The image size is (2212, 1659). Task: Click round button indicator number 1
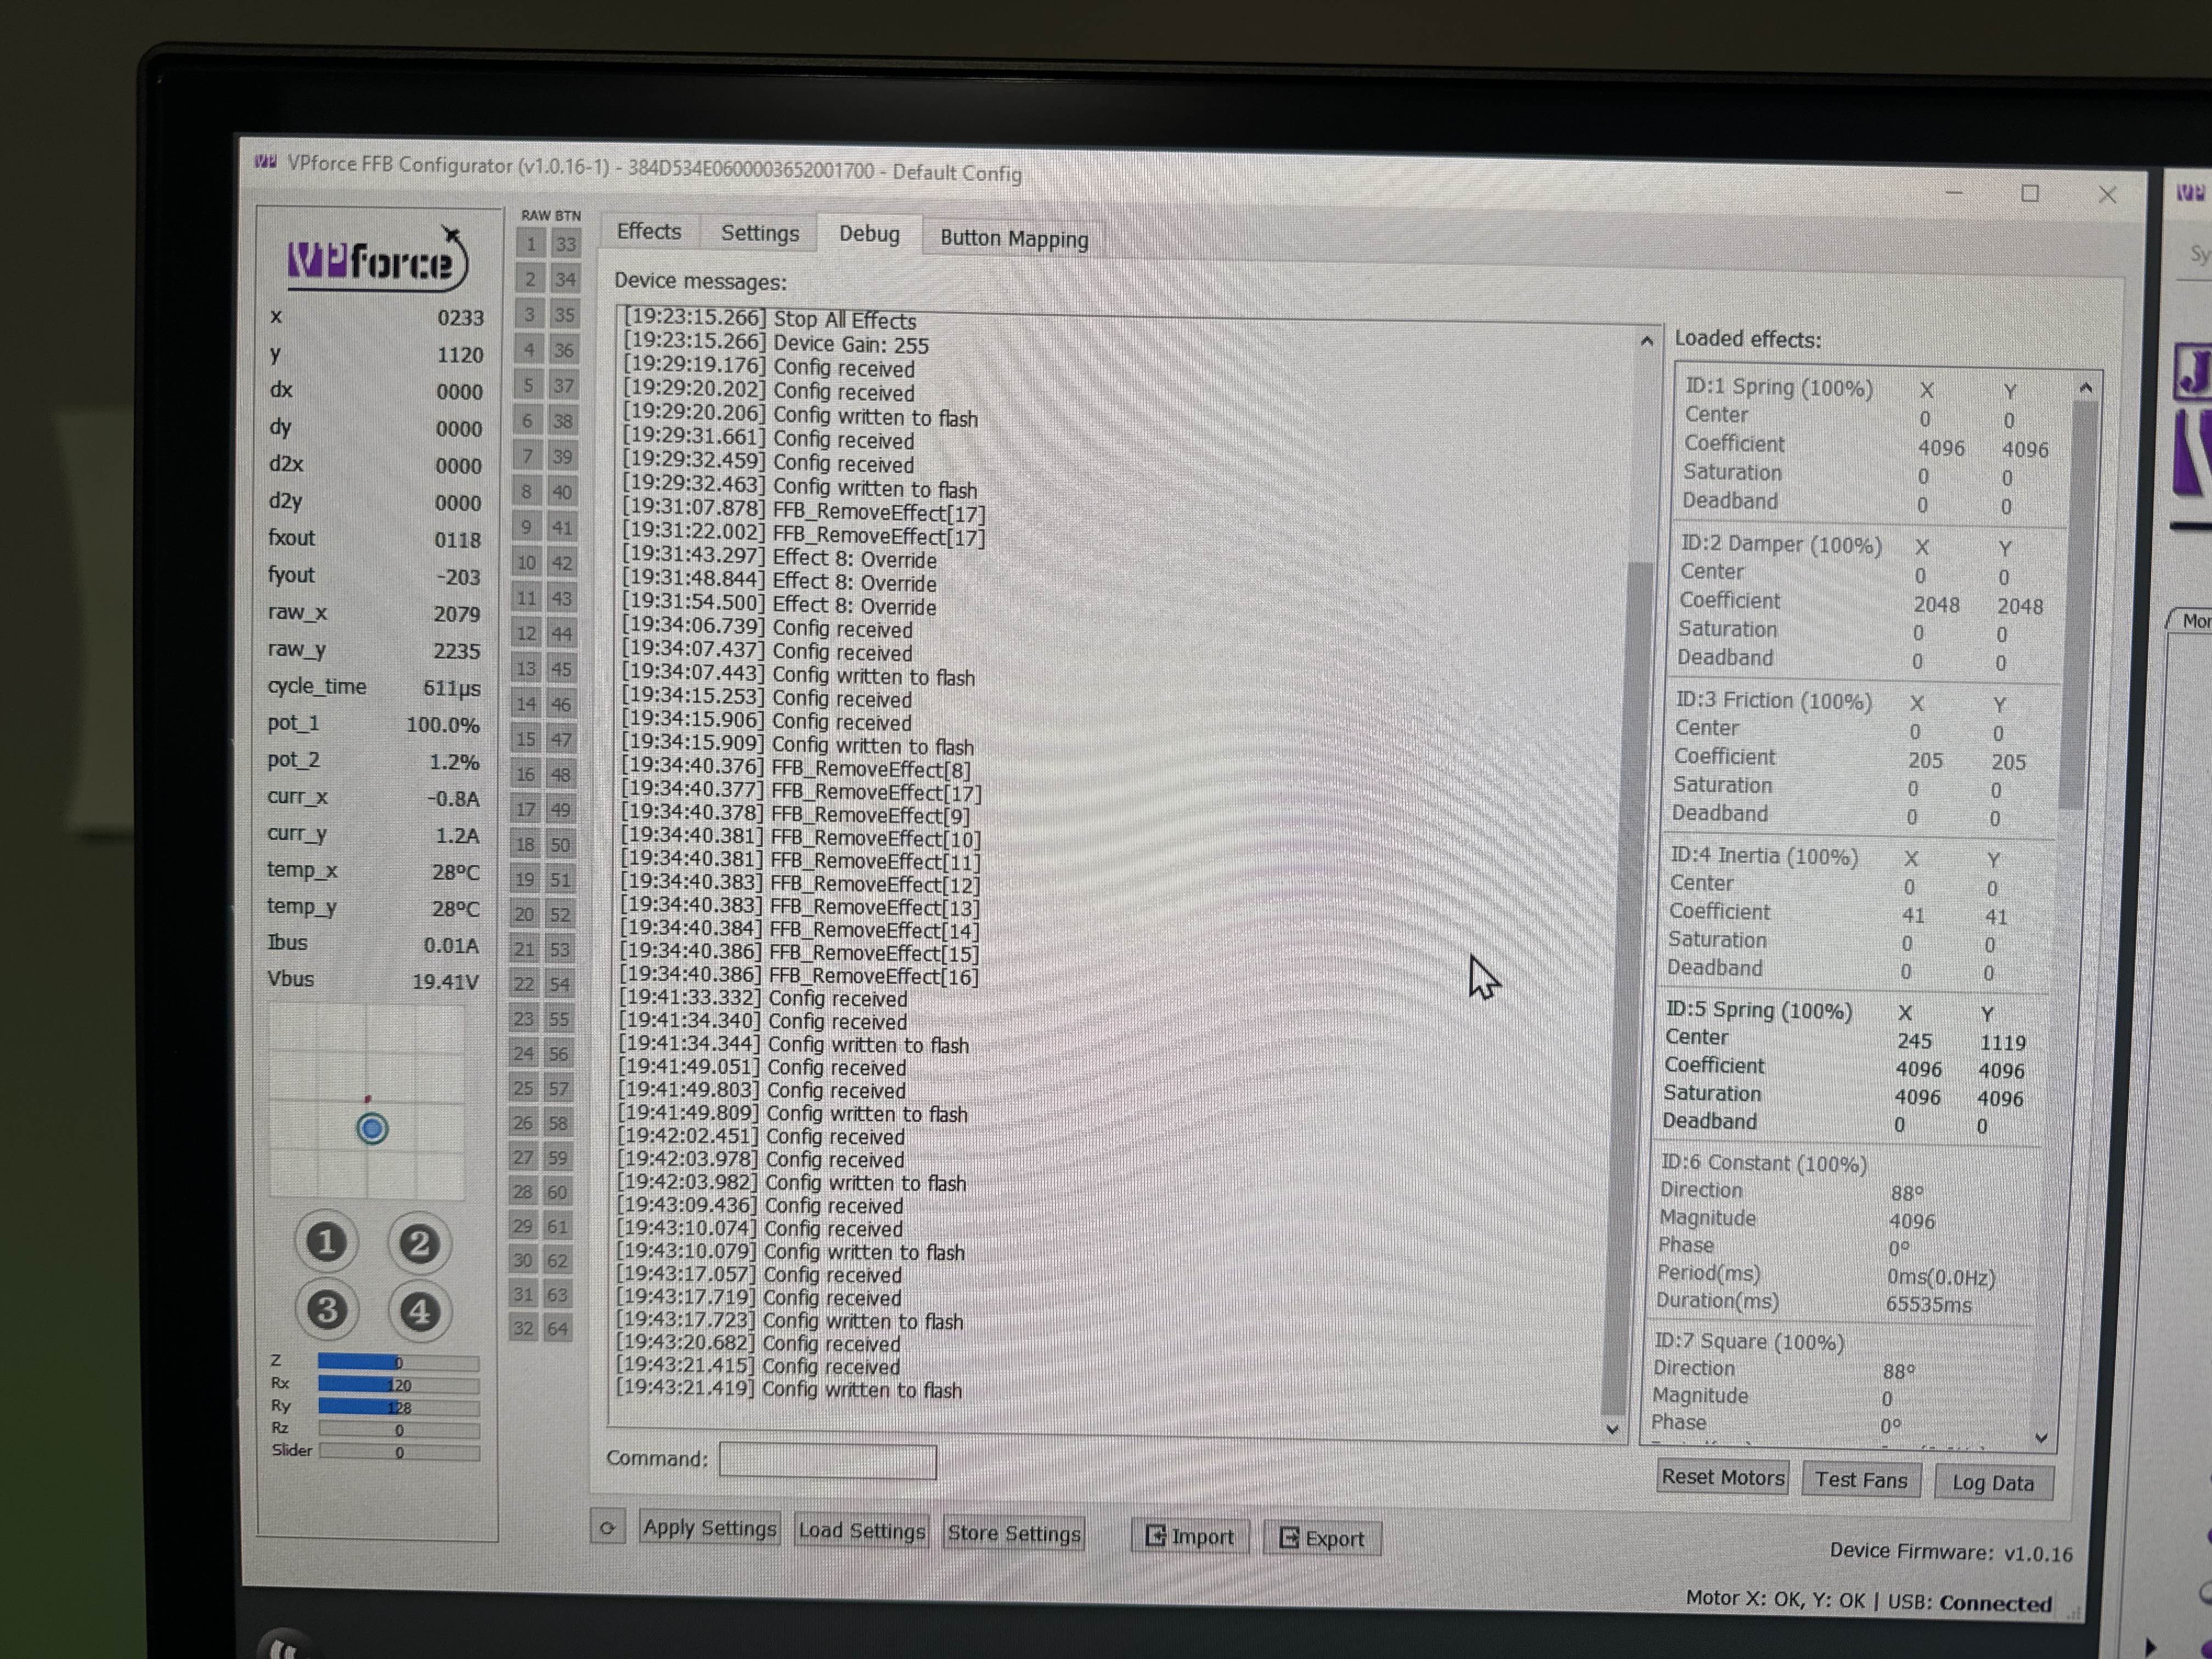tap(326, 1242)
